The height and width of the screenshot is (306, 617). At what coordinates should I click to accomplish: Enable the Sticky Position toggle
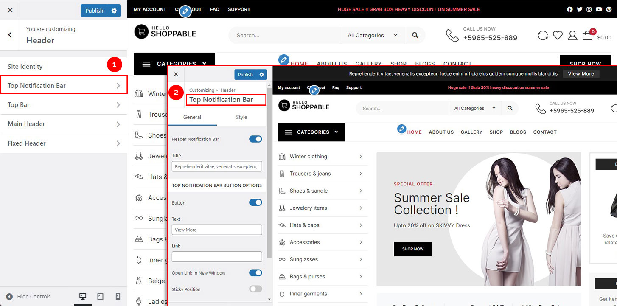pos(255,289)
